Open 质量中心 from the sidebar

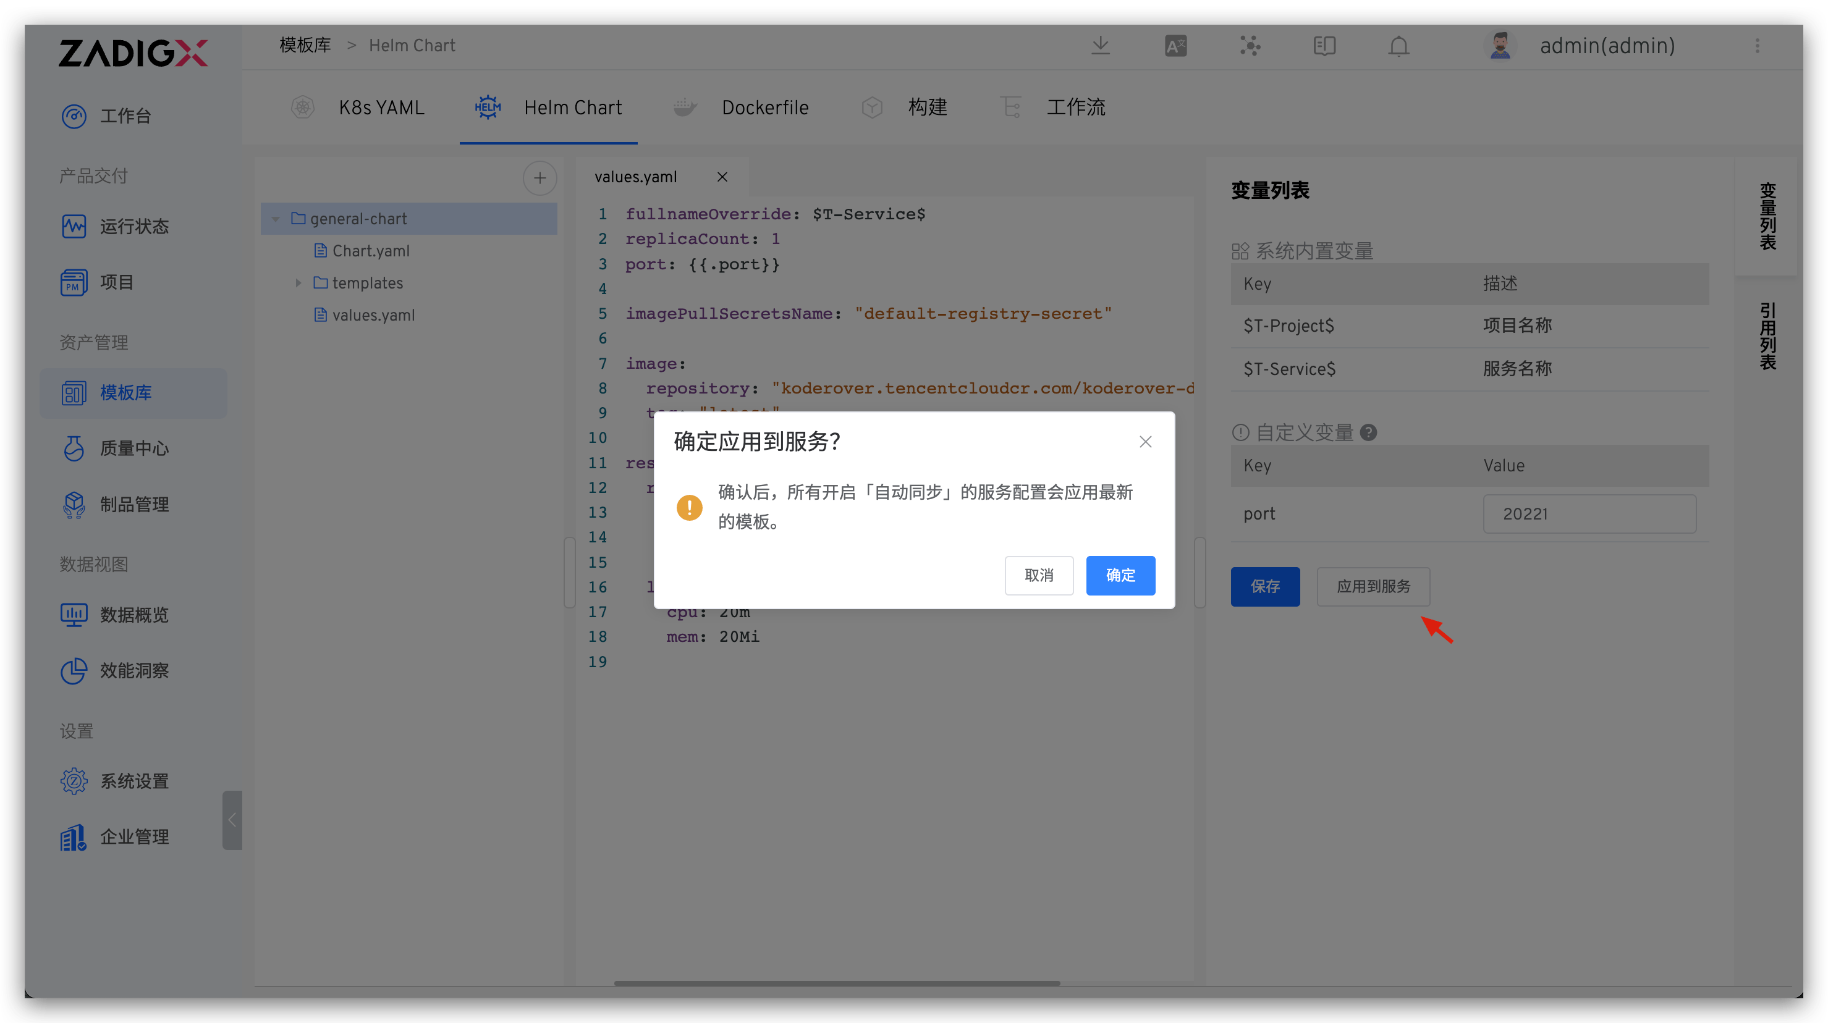pos(133,448)
